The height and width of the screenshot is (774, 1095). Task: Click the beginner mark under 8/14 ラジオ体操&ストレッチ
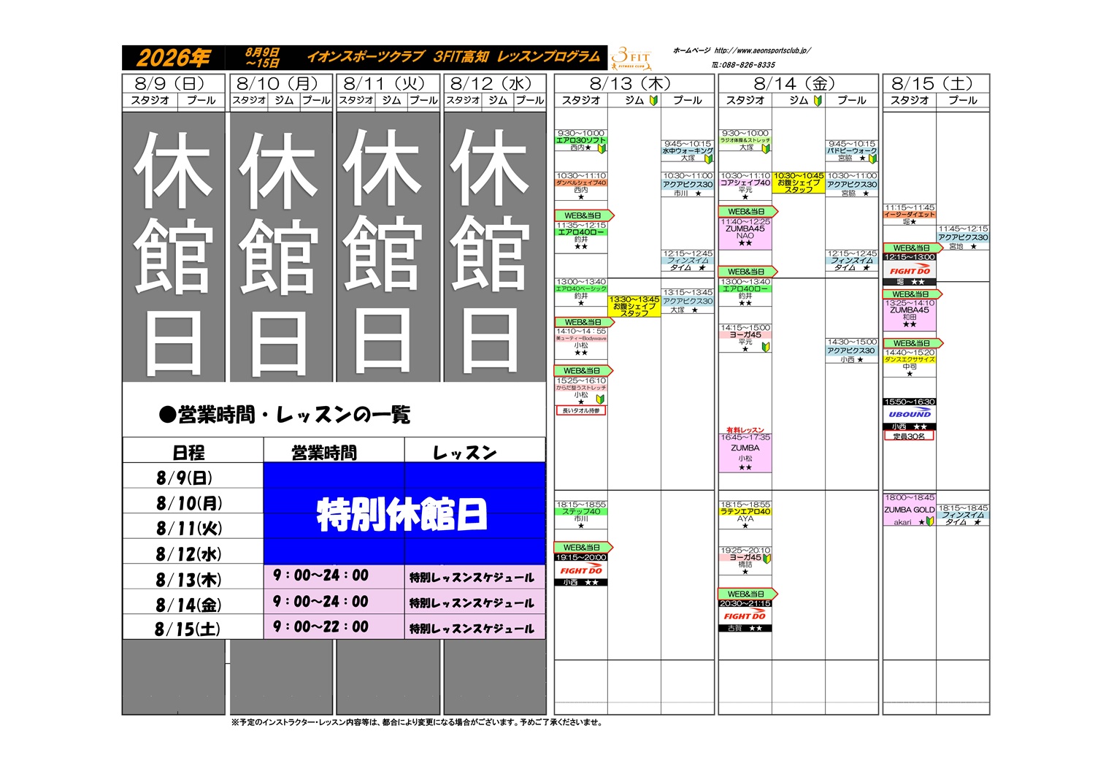pyautogui.click(x=766, y=148)
